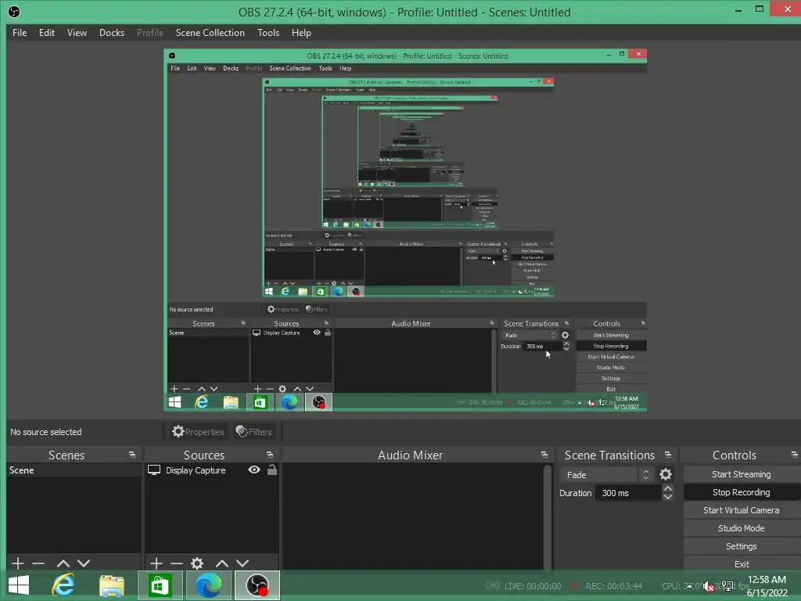Open the File menu
801x601 pixels.
(x=20, y=33)
